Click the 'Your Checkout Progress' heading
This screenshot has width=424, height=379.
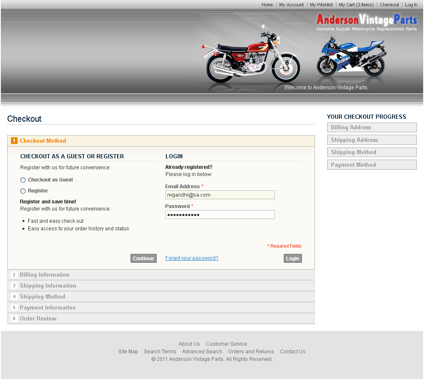pyautogui.click(x=366, y=117)
